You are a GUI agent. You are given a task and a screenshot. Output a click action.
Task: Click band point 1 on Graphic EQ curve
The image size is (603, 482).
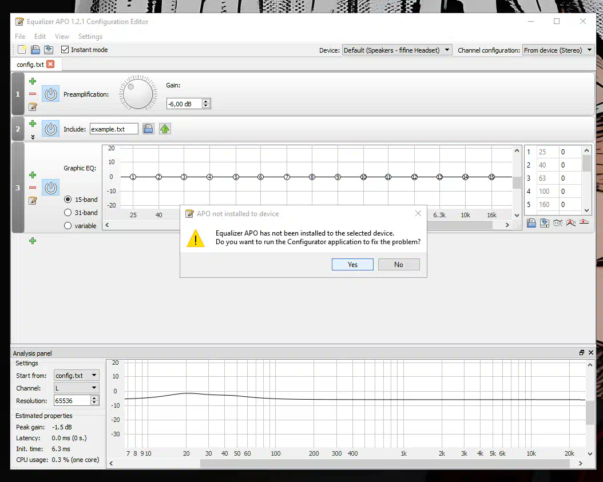tap(133, 177)
